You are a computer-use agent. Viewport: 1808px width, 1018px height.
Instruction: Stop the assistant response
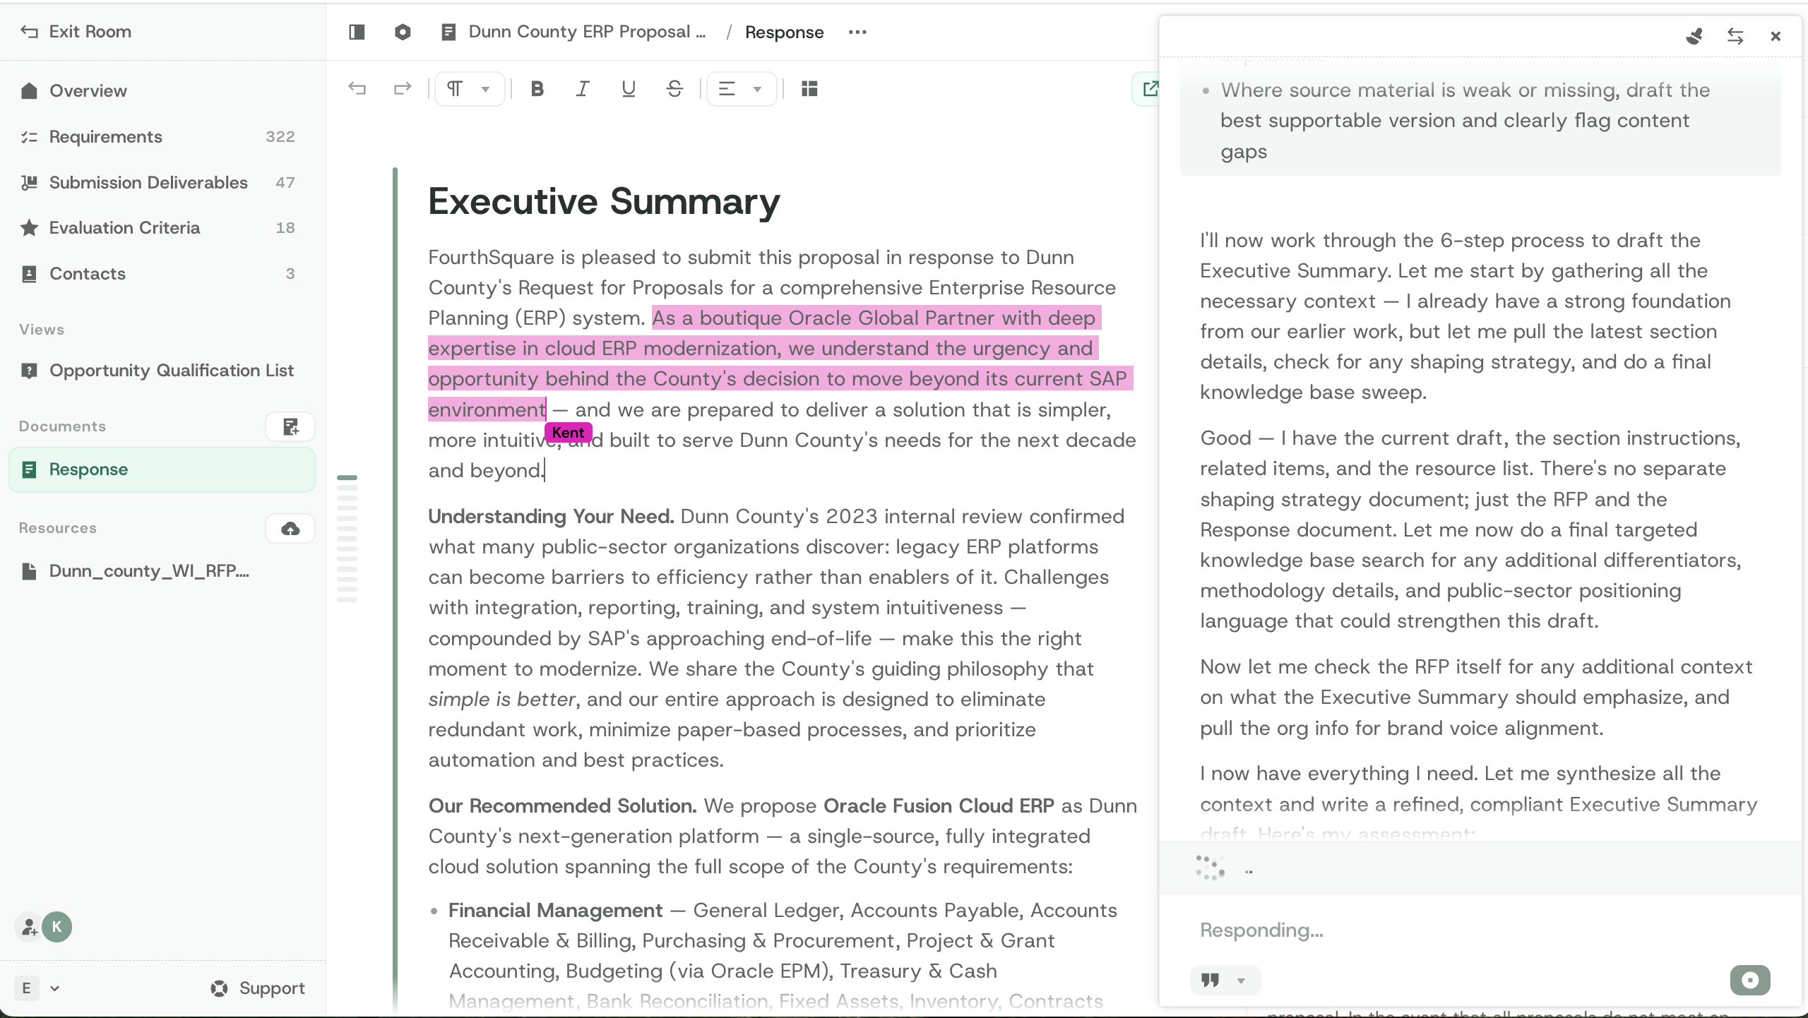click(x=1750, y=981)
